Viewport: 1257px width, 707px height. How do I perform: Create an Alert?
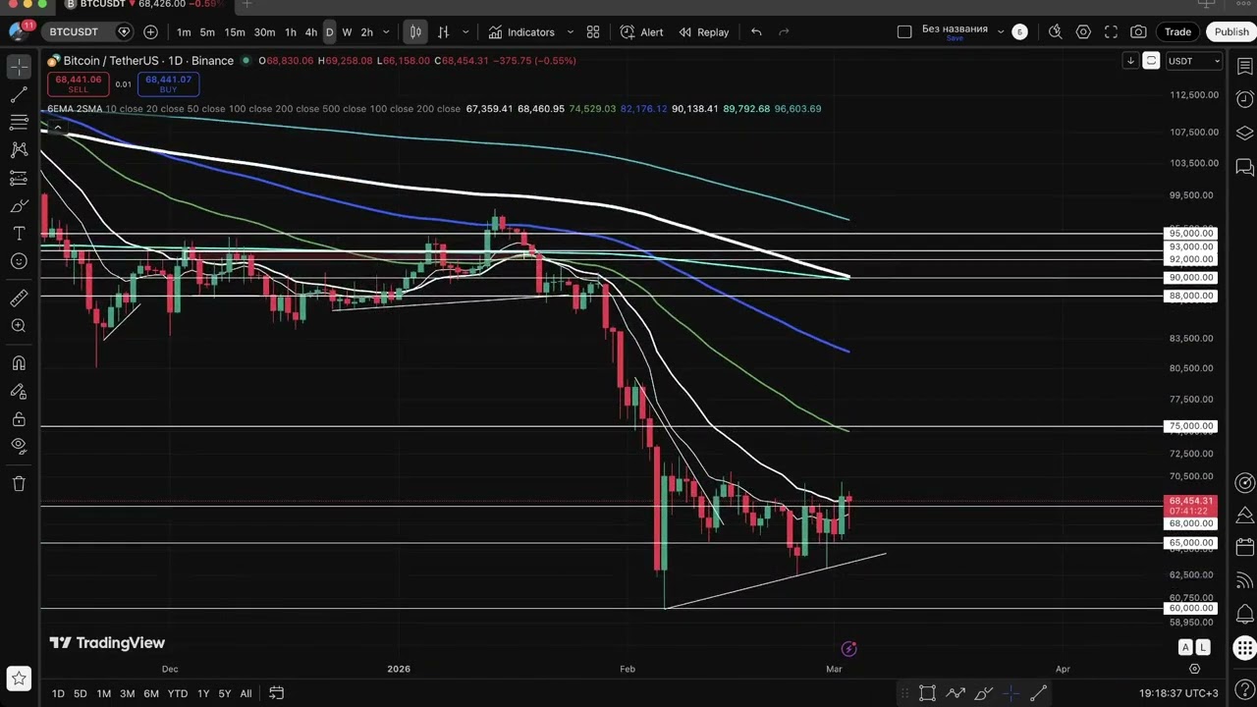642,32
